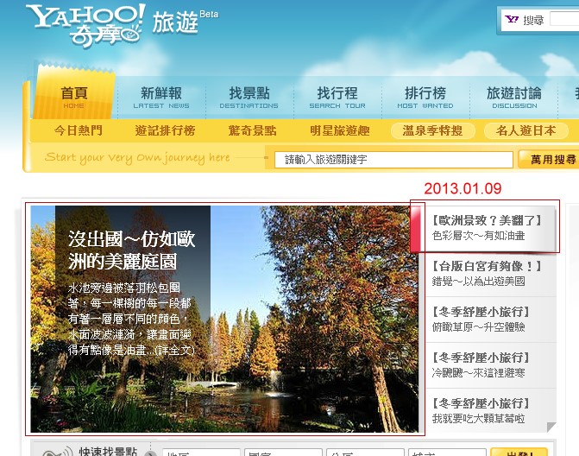Click the 萬用搜尋 search button
Image resolution: width=579 pixels, height=456 pixels.
[x=549, y=159]
